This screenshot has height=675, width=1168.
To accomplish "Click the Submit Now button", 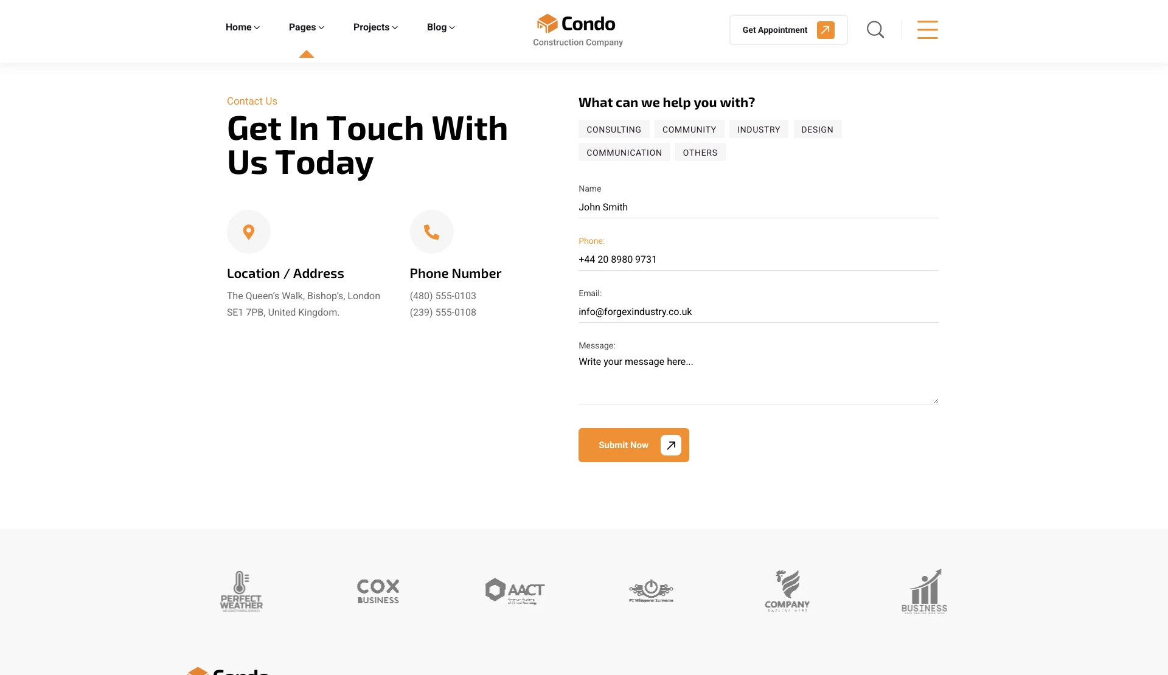I will coord(633,445).
